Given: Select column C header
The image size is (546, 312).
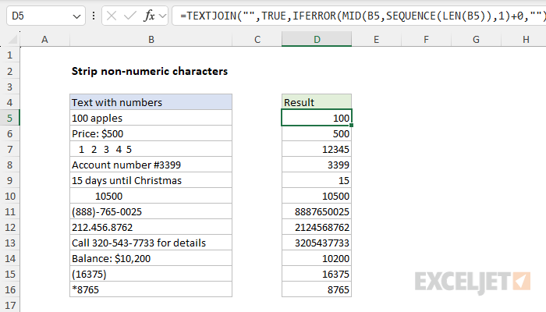Looking at the screenshot, I should (257, 39).
